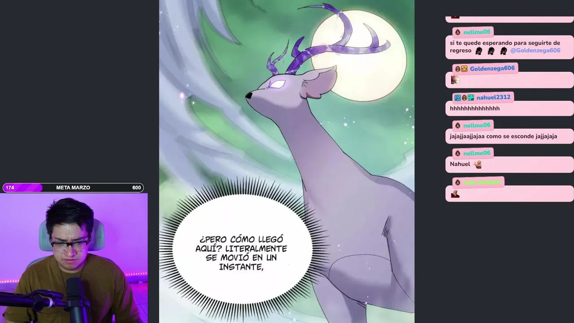
Task: Click Goldenzega606's round subscriber badge
Action: click(x=457, y=69)
